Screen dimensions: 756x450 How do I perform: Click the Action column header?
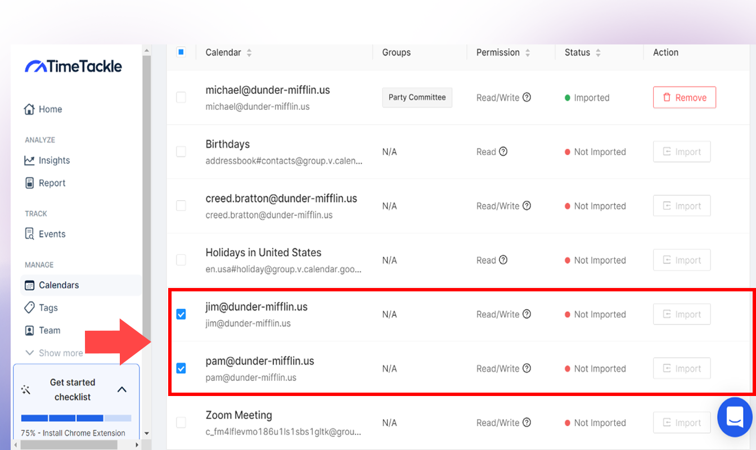tap(666, 52)
